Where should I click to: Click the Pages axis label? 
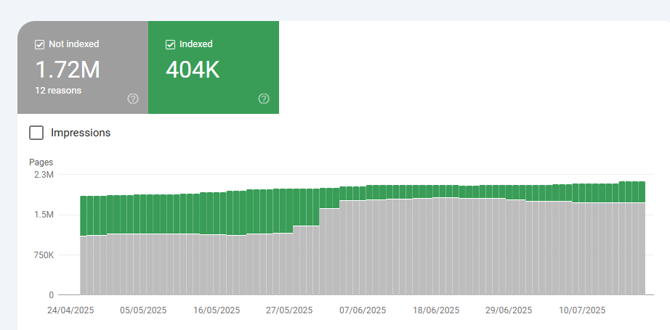tap(41, 162)
